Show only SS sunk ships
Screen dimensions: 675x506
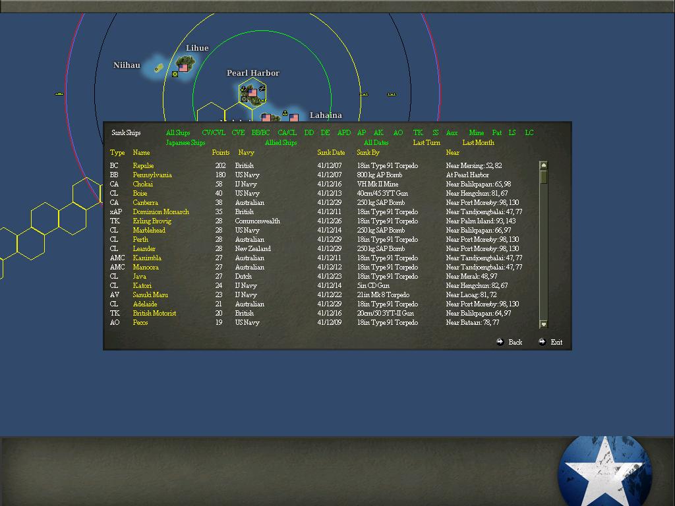point(435,132)
